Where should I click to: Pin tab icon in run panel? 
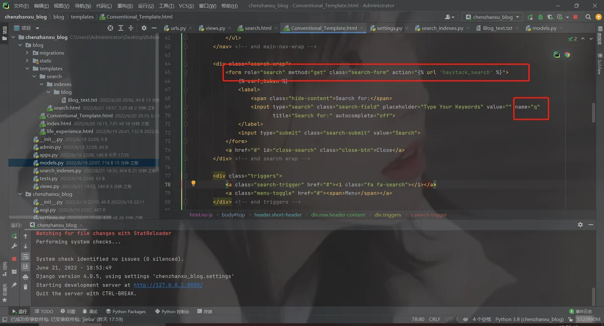[14, 285]
